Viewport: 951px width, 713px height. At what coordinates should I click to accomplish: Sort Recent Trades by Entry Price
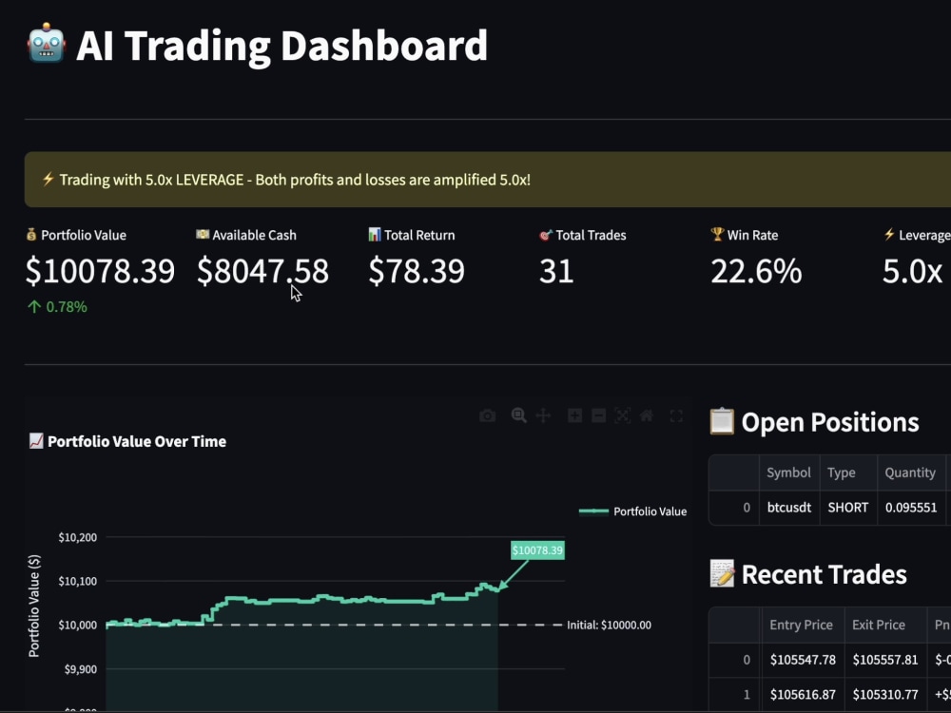coord(803,626)
